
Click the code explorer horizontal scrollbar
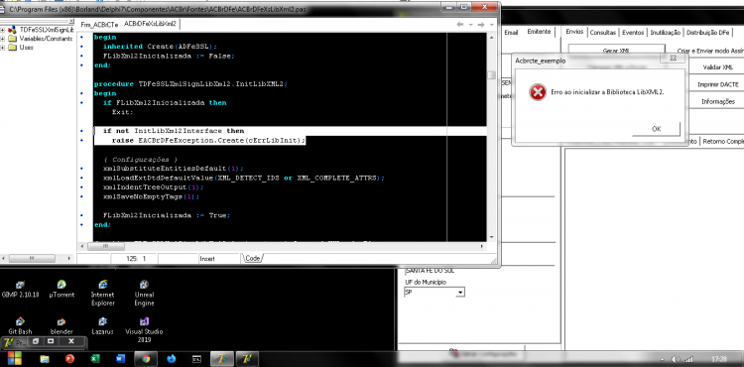[32, 259]
